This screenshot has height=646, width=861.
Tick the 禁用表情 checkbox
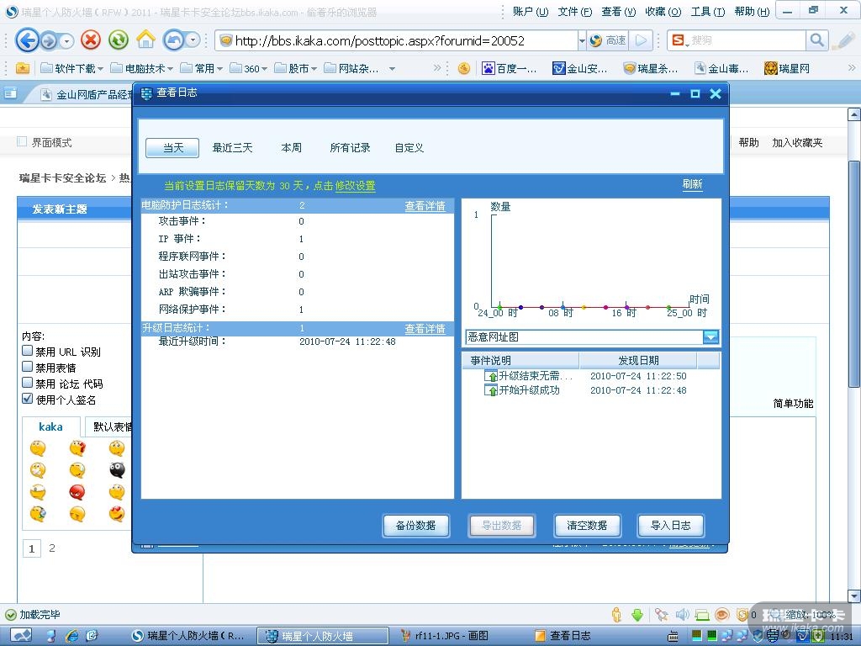tap(28, 367)
